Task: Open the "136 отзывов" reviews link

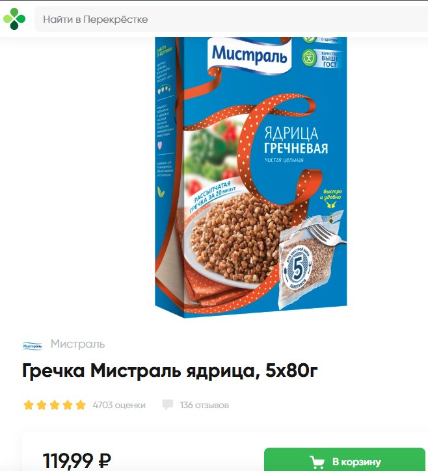Action: [204, 405]
